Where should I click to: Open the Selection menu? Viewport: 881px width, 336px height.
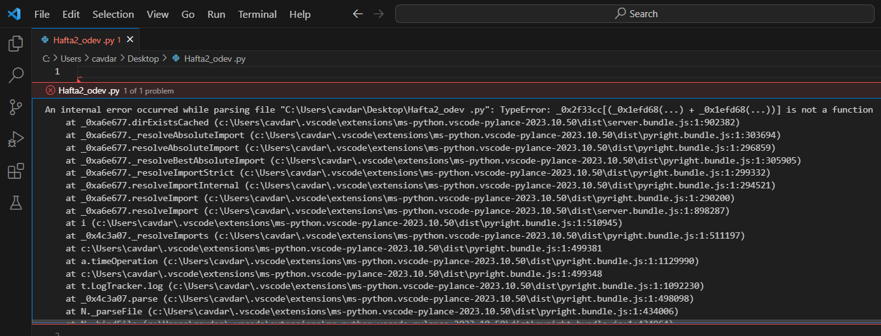coord(113,14)
